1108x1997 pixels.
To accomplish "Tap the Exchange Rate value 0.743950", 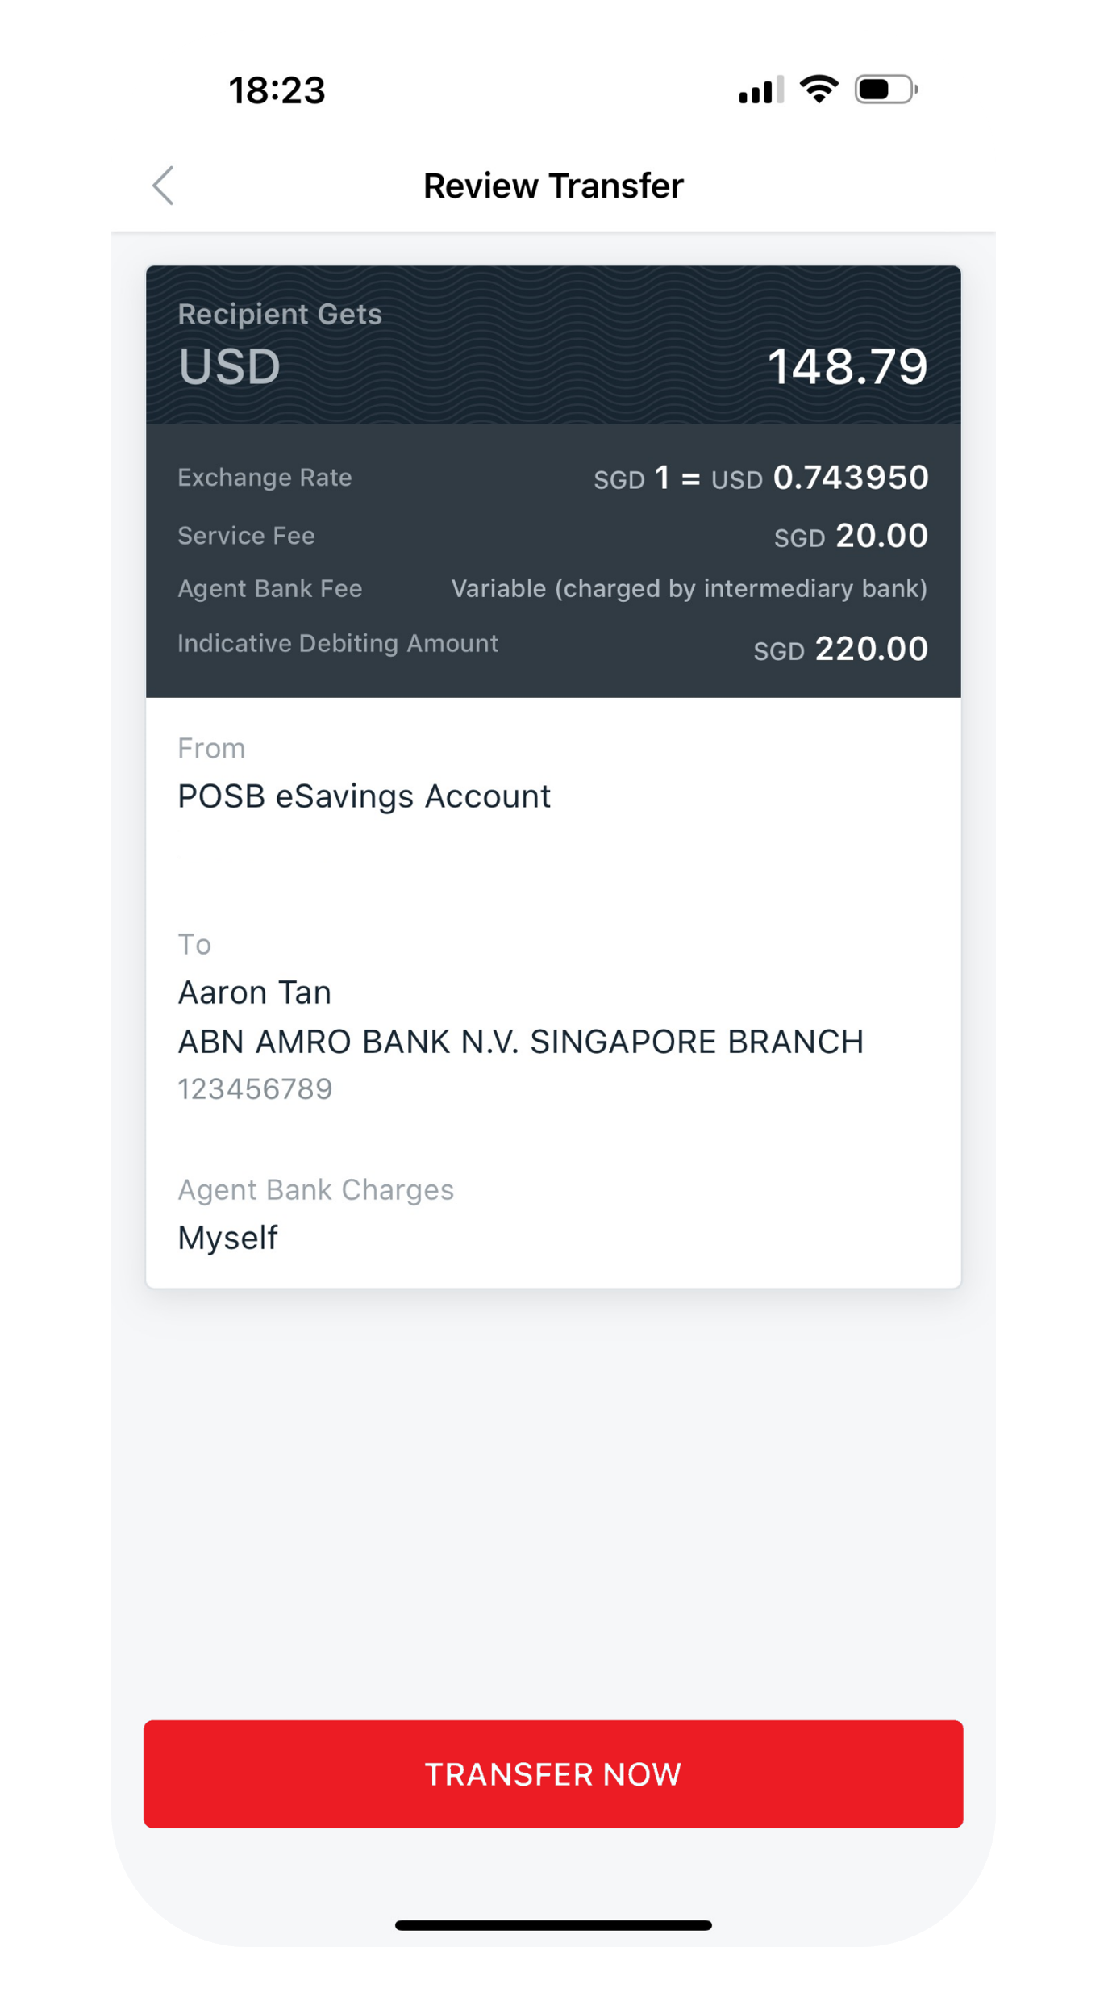I will click(x=851, y=478).
